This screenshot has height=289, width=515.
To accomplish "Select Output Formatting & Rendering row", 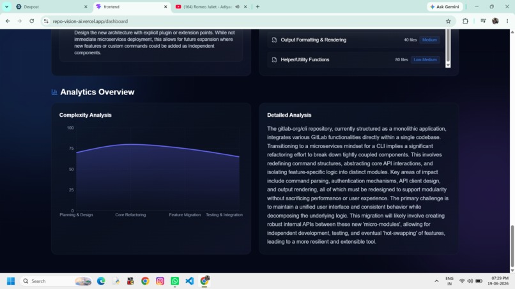I will coord(355,40).
